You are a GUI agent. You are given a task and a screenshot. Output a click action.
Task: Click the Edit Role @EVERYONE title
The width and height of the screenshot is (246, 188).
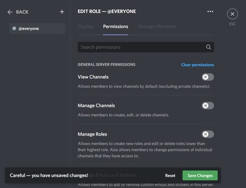107,11
